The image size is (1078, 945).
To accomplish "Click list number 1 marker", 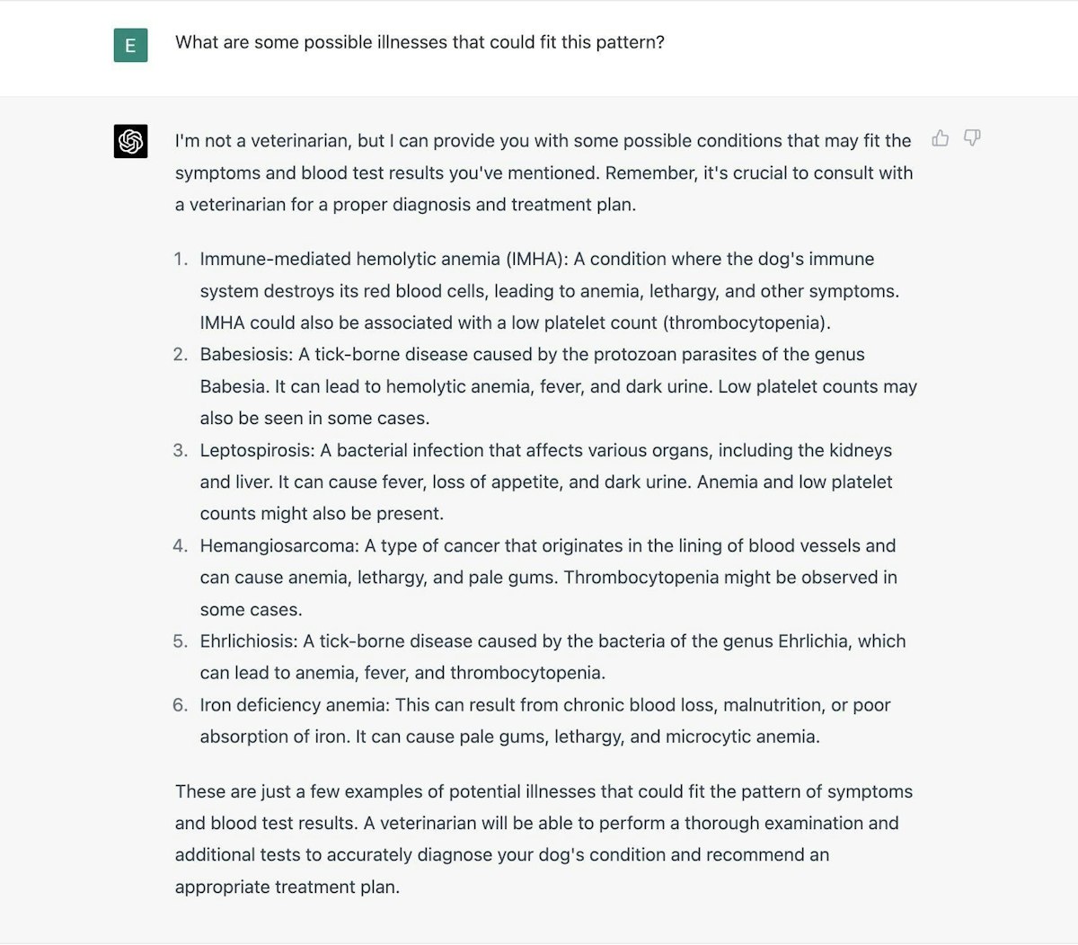I will pyautogui.click(x=181, y=260).
